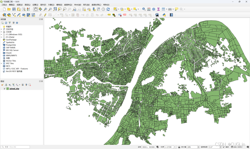Open project using the folder icon
Screen dimensions: 250x149
pyautogui.click(x=9, y=9)
